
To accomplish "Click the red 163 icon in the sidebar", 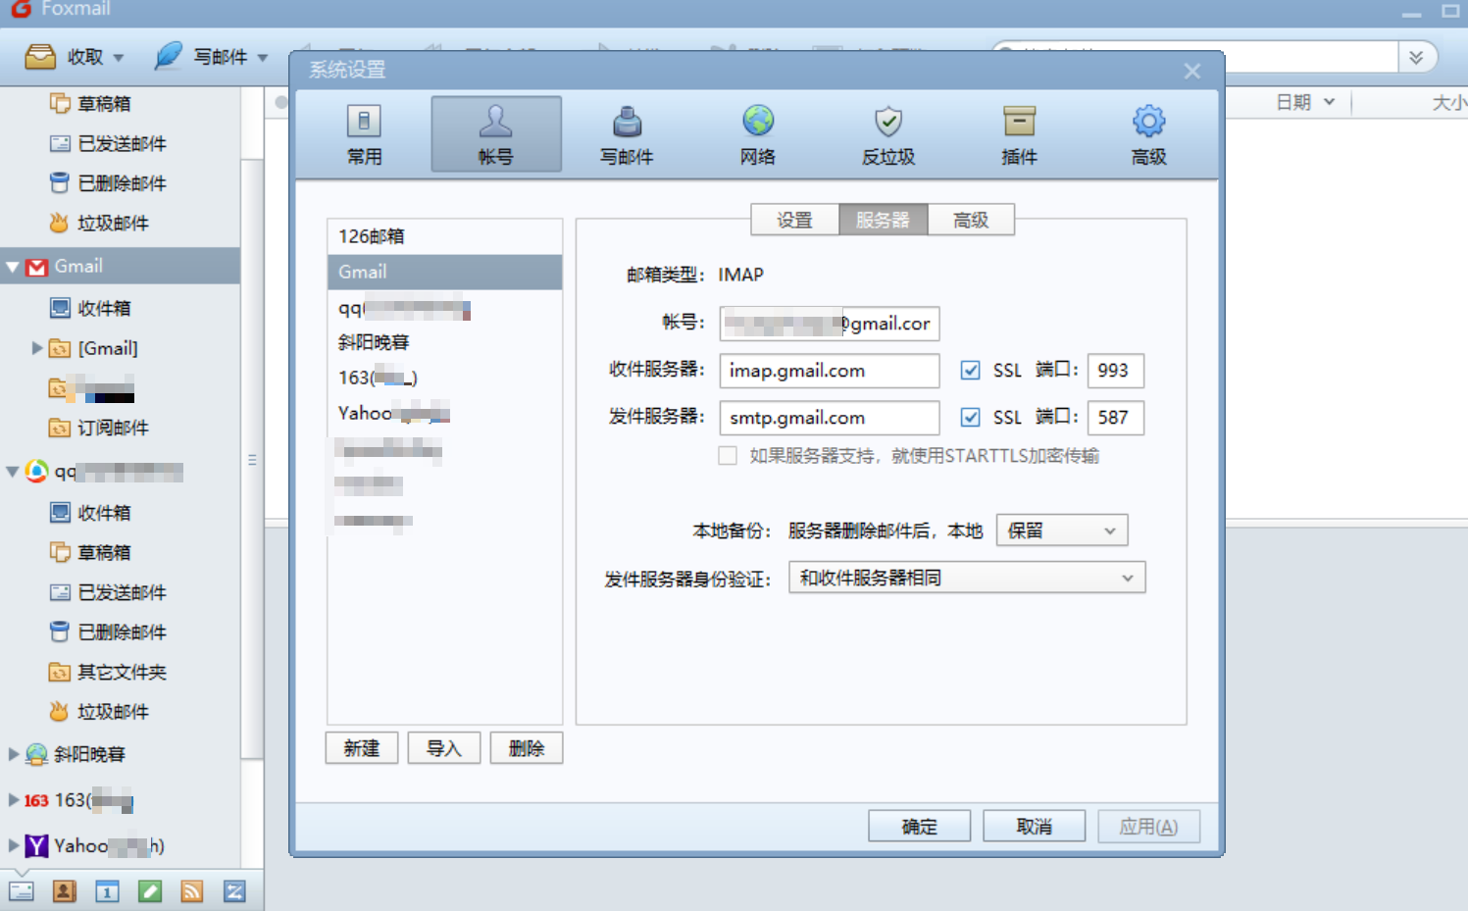I will pyautogui.click(x=36, y=800).
